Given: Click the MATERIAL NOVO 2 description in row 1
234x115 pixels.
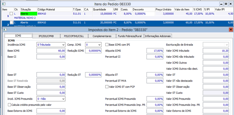Looking at the screenshot, I should [25, 18].
